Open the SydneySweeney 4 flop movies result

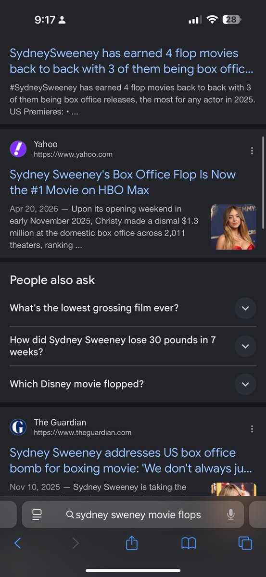pyautogui.click(x=131, y=61)
